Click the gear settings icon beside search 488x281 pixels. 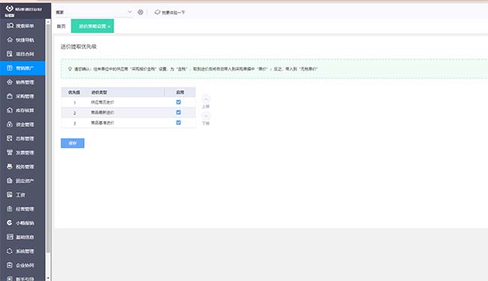coord(140,12)
